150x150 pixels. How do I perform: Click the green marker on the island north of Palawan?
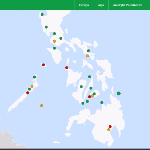point(34,77)
